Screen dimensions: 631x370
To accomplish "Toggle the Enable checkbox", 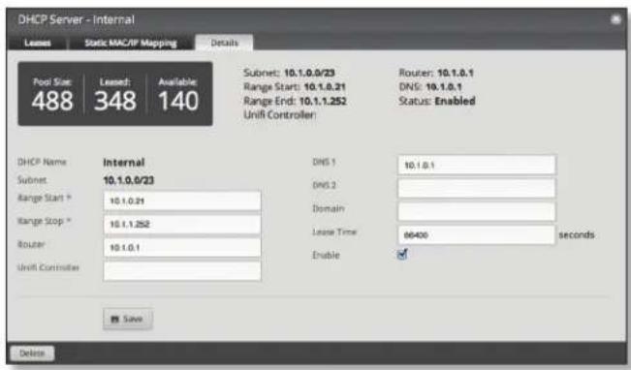I will (x=402, y=255).
